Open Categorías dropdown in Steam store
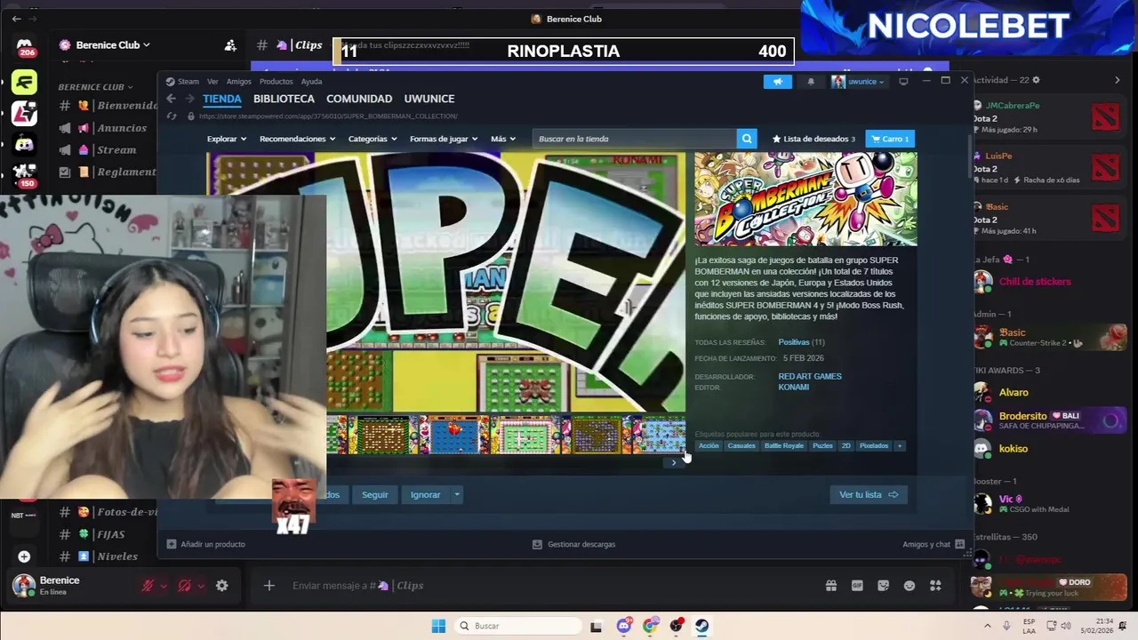Image resolution: width=1138 pixels, height=640 pixels. (x=373, y=139)
